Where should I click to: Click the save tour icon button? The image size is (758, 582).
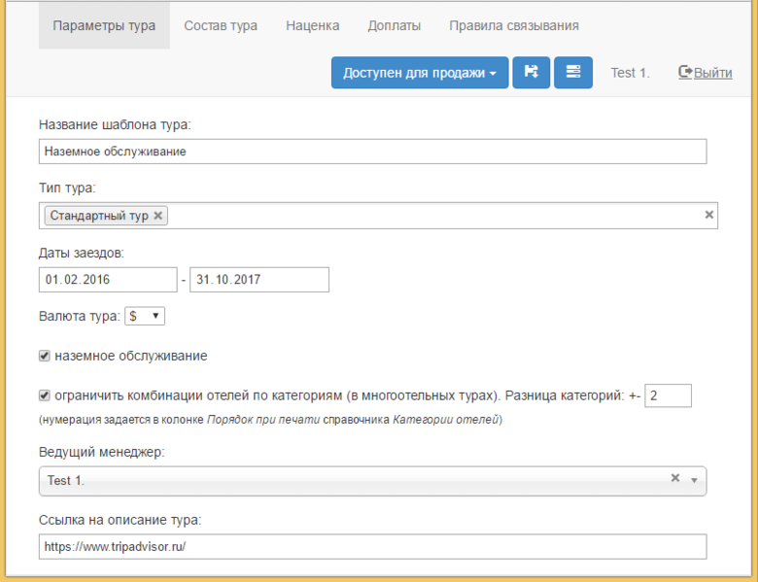coord(532,73)
